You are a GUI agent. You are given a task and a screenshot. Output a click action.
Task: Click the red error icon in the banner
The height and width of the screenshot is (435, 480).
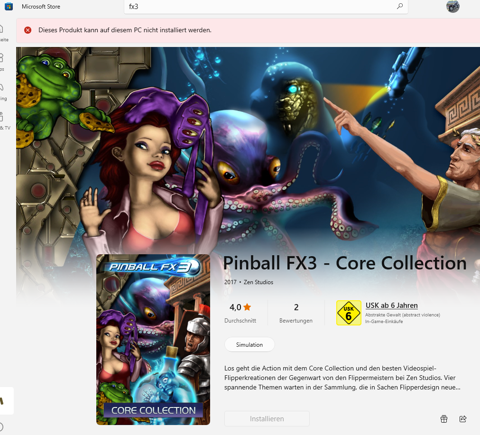28,30
